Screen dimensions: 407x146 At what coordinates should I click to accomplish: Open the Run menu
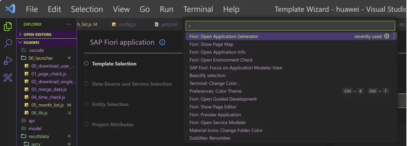coord(167,9)
